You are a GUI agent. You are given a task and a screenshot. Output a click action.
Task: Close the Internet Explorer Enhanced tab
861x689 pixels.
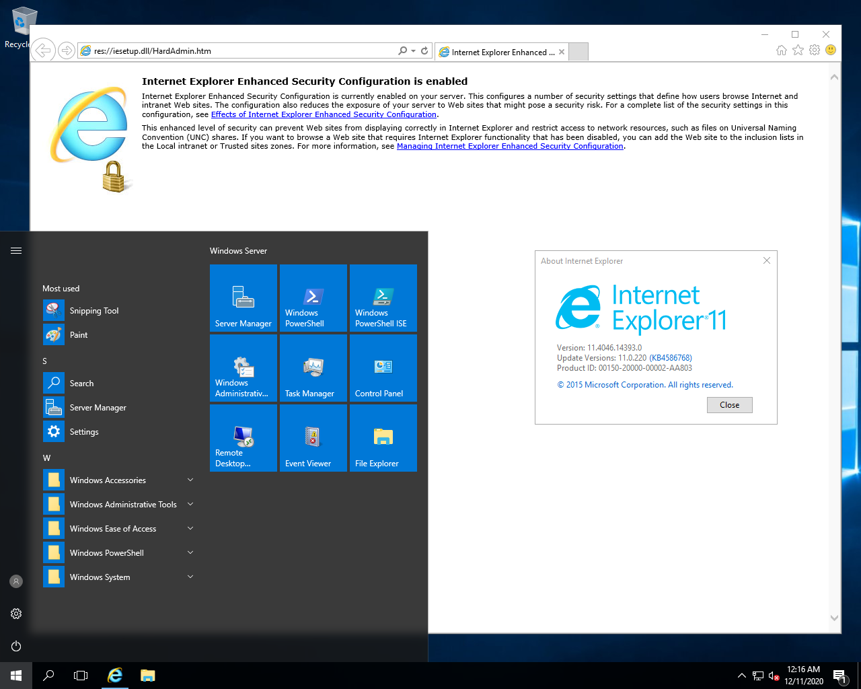click(x=562, y=52)
